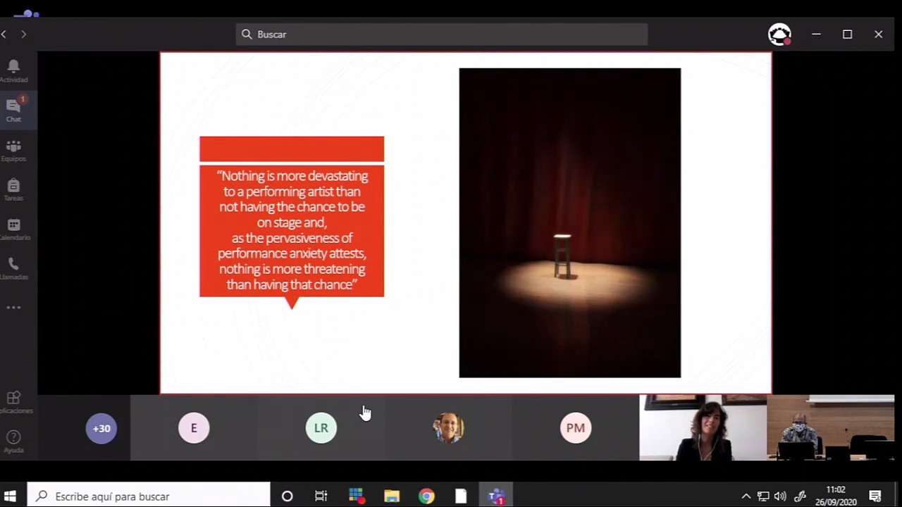Click the shared slide stage photo
Viewport: 902px width, 507px height.
tap(570, 223)
